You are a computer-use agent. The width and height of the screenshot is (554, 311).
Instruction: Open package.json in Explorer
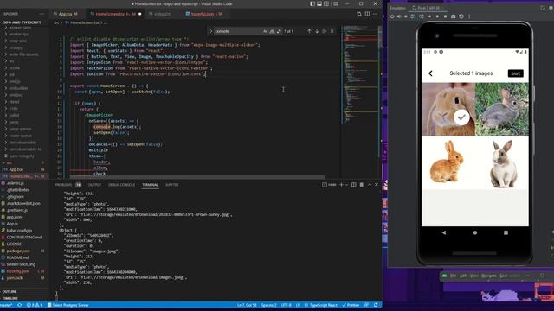tap(18, 251)
